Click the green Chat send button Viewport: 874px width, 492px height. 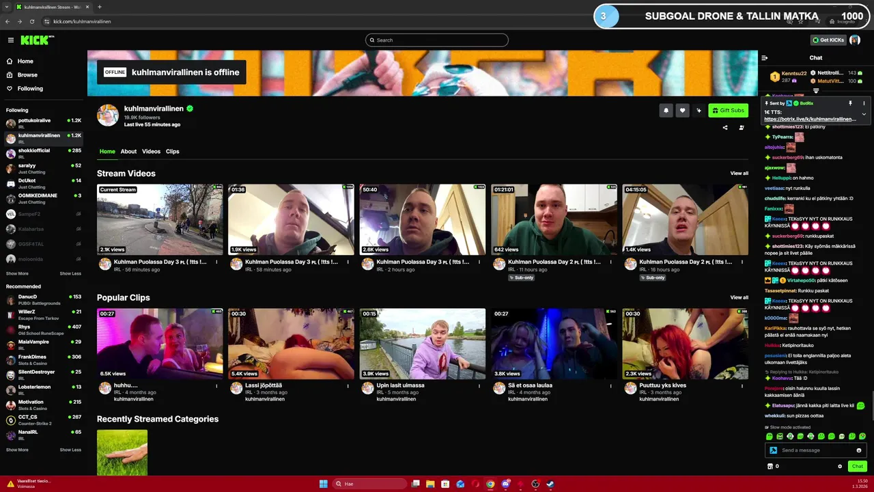pos(858,466)
